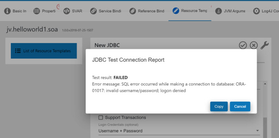The height and width of the screenshot is (138, 279).
Task: Copy the JDBC test report
Action: coord(219,106)
